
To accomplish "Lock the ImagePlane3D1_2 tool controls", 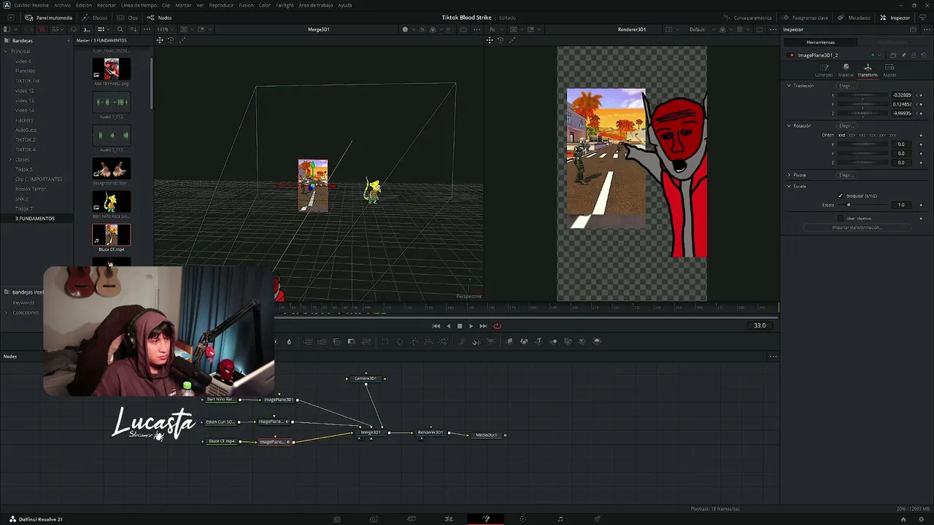I will 912,55.
